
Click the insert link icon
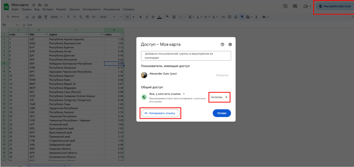coord(223,17)
